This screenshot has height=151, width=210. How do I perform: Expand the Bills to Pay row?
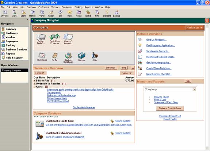(x=35, y=81)
